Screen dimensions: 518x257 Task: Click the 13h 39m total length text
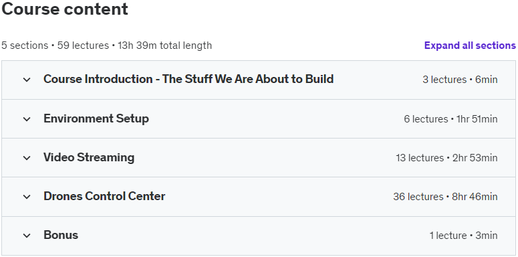click(x=165, y=46)
